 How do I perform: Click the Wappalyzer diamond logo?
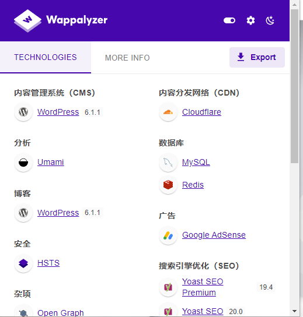(27, 20)
